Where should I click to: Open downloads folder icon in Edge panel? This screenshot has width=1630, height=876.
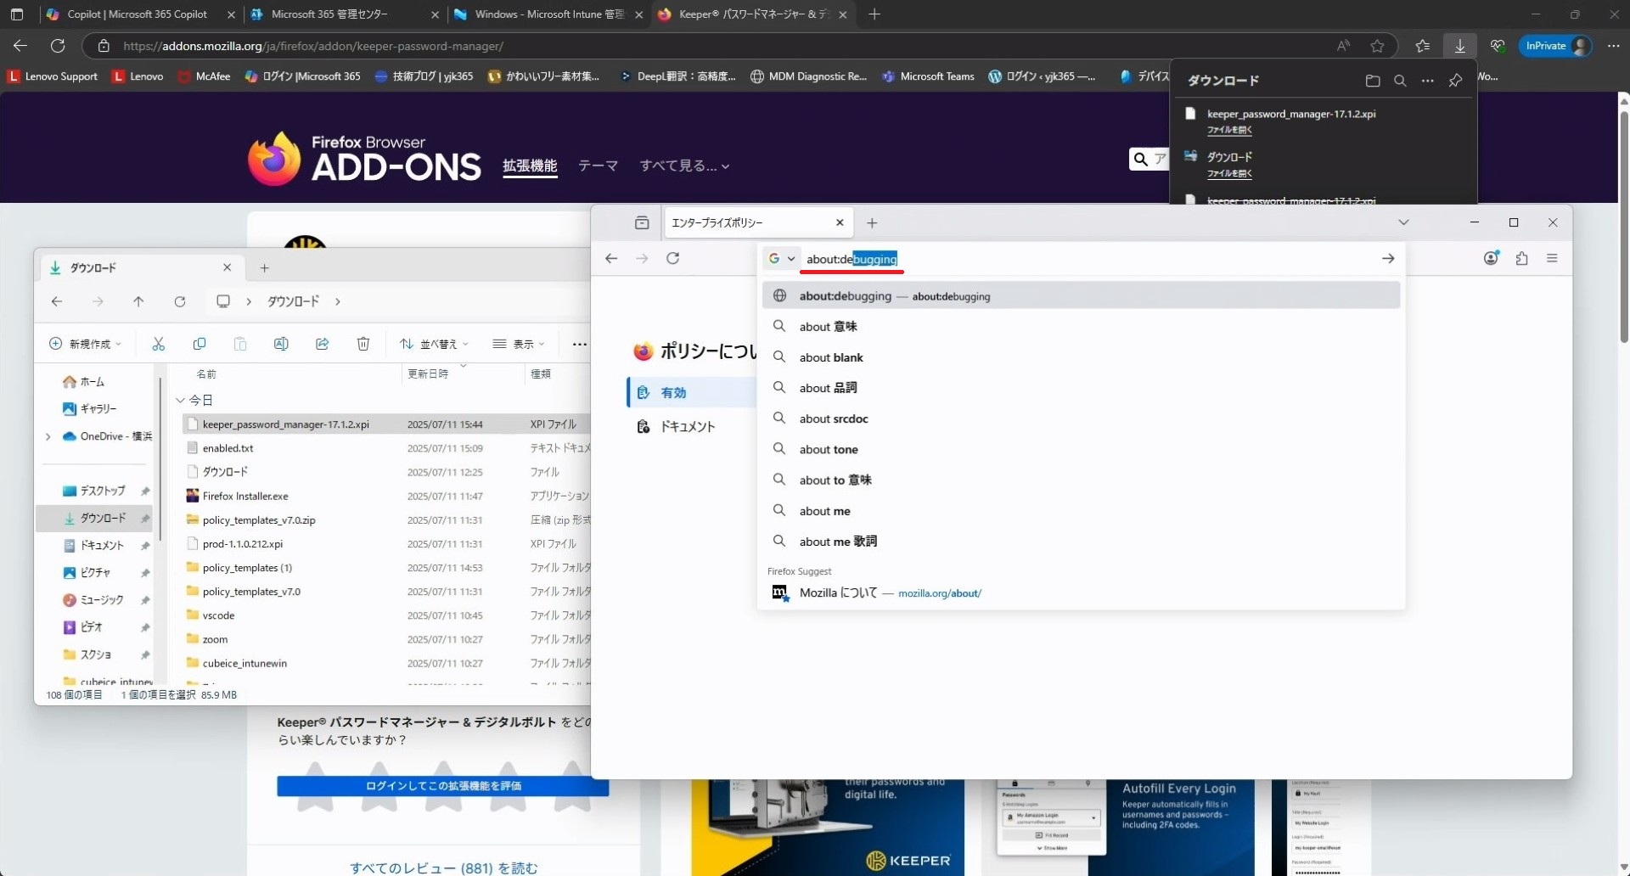1373,81
